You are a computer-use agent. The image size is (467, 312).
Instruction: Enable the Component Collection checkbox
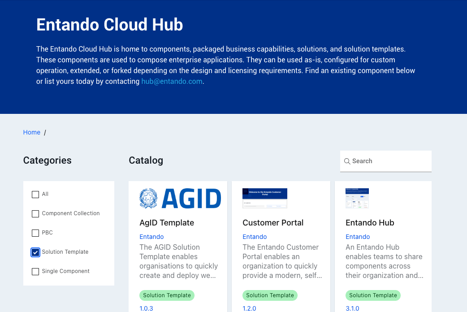point(35,214)
